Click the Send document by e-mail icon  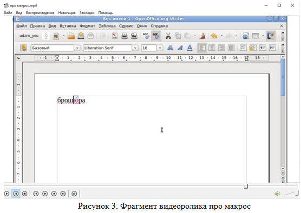point(90,36)
